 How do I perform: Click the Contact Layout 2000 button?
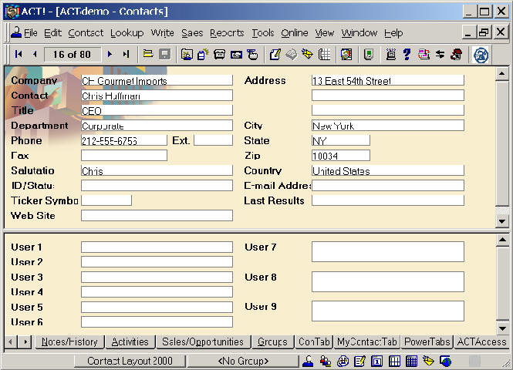[x=130, y=361]
